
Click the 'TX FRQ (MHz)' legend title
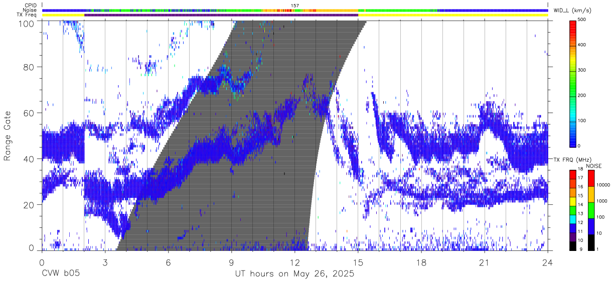(x=573, y=160)
